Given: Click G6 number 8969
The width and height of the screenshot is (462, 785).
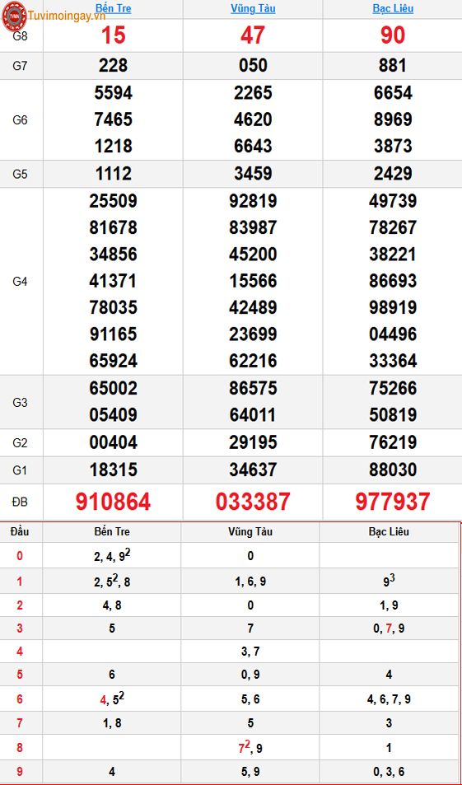Looking at the screenshot, I should 393,119.
